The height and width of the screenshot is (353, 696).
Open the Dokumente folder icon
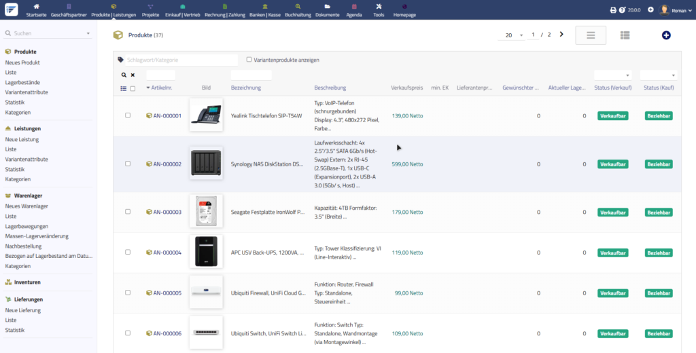327,7
